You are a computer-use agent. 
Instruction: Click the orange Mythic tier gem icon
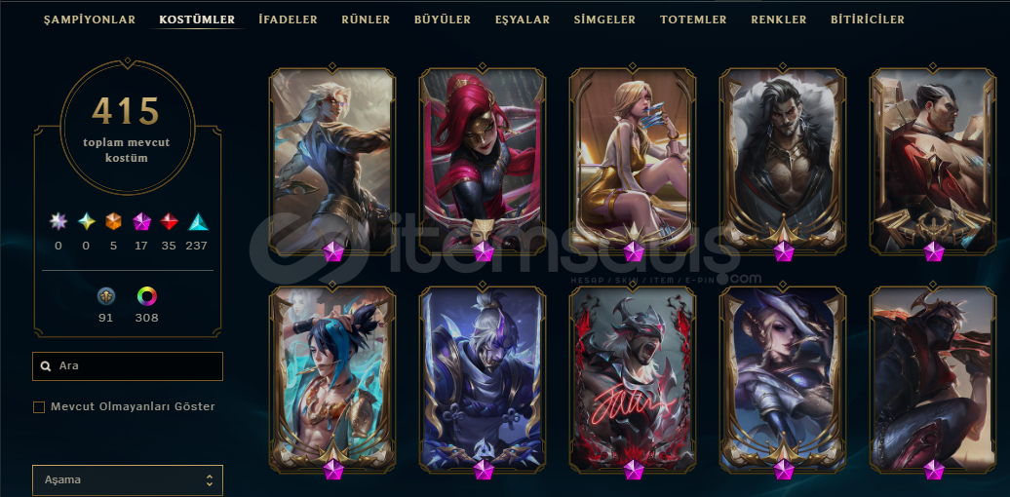(113, 221)
